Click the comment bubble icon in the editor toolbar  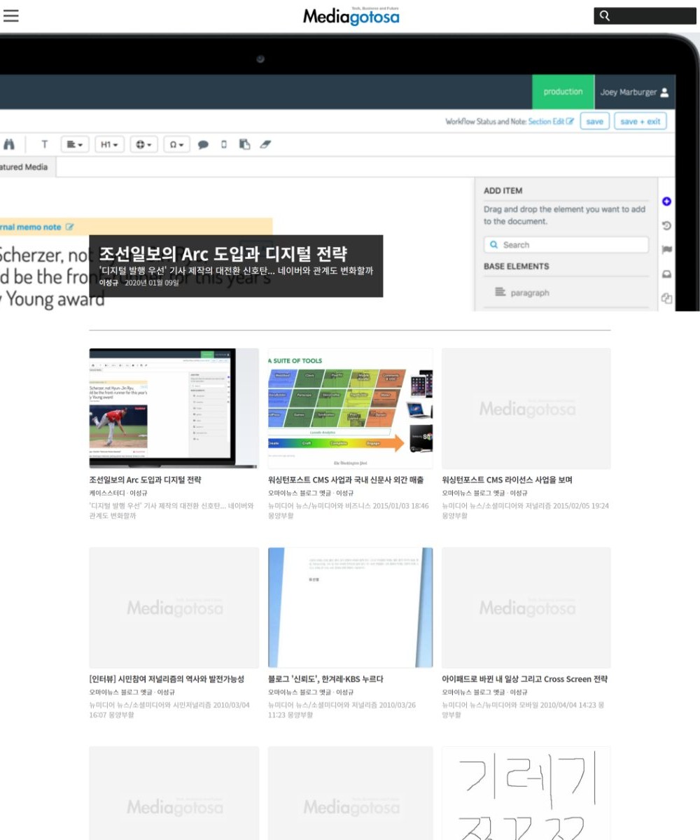click(203, 145)
